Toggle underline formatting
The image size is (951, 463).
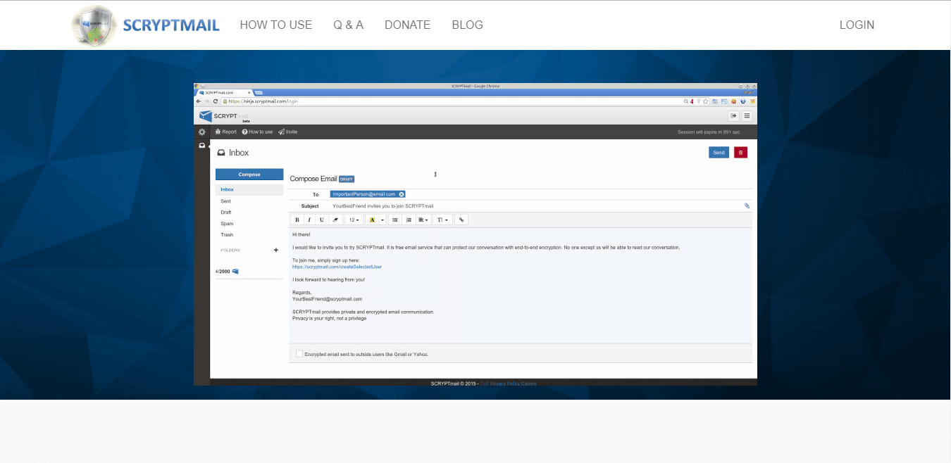(x=322, y=220)
